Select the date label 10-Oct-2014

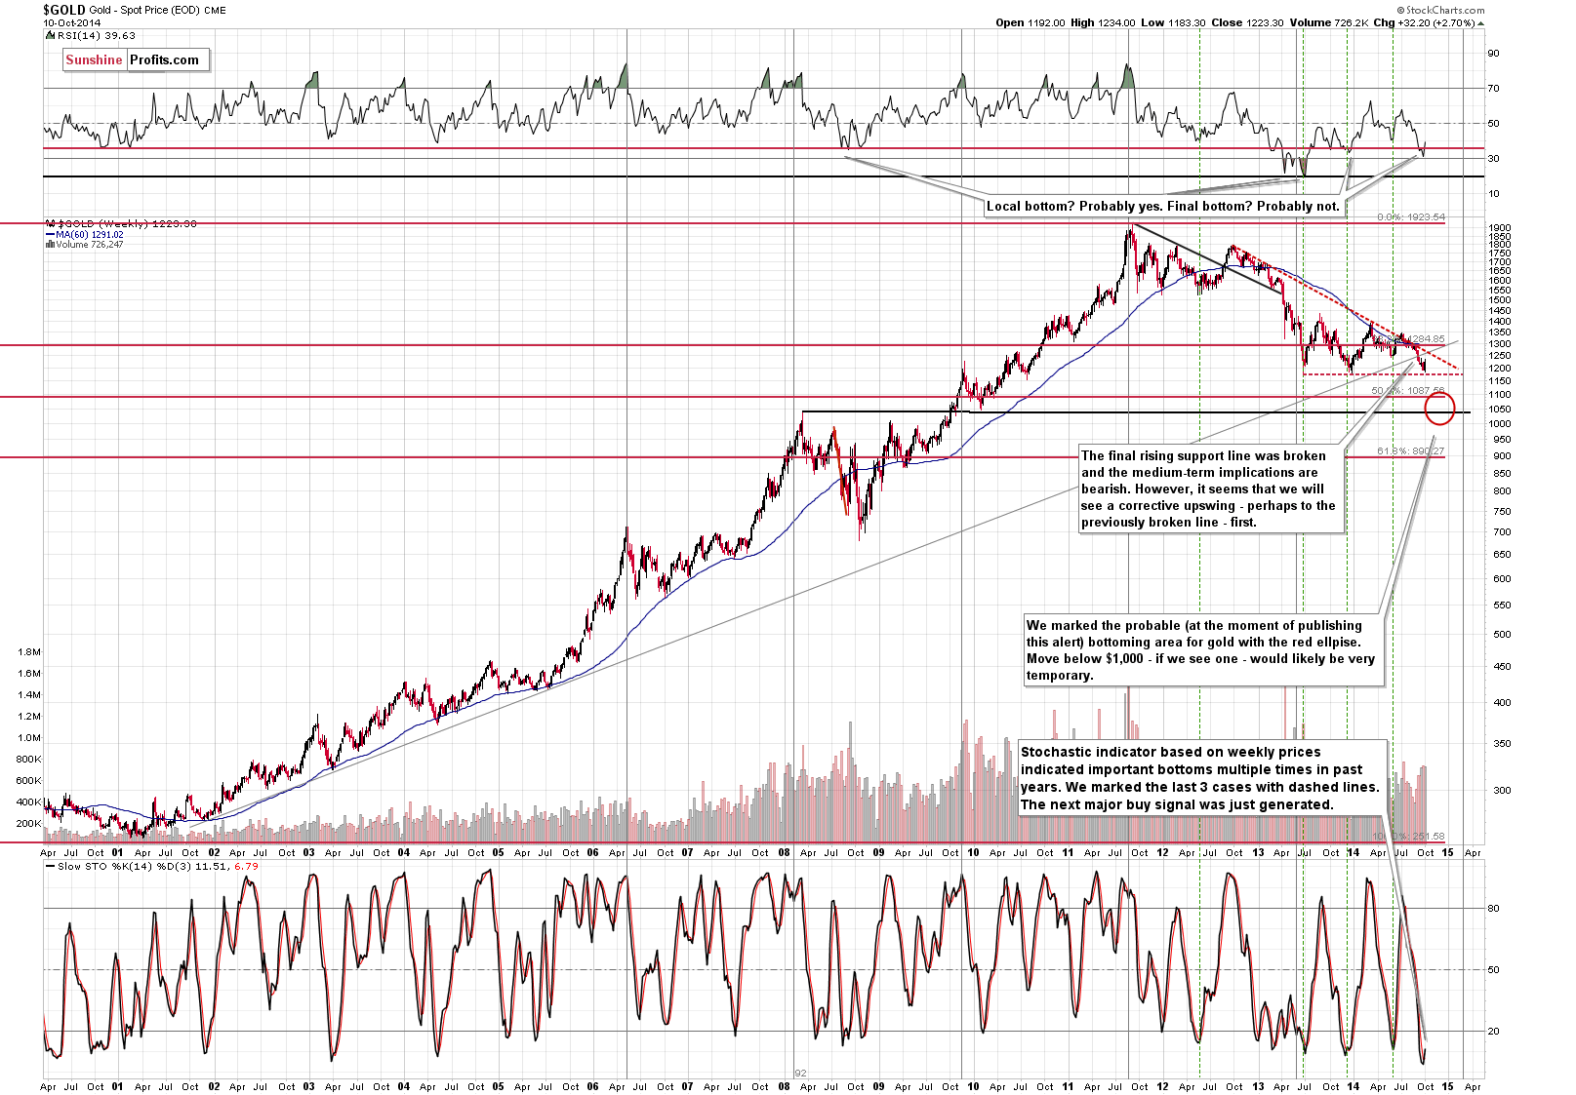tap(72, 22)
